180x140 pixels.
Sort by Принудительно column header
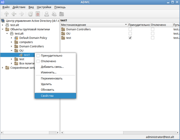(139, 25)
